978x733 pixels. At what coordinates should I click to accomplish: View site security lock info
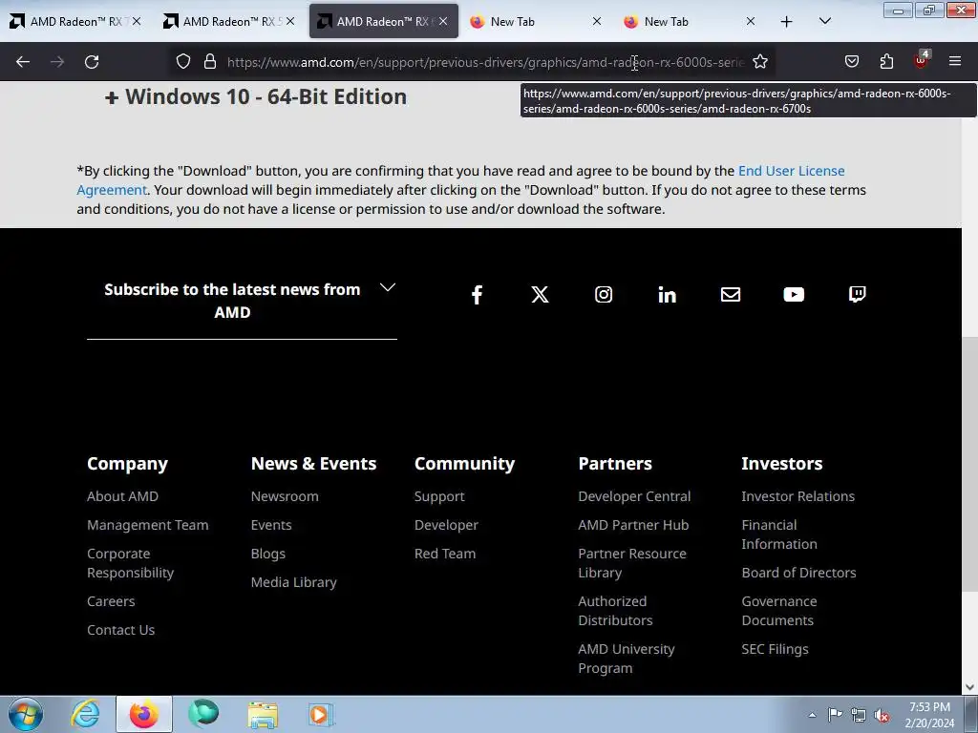(210, 62)
